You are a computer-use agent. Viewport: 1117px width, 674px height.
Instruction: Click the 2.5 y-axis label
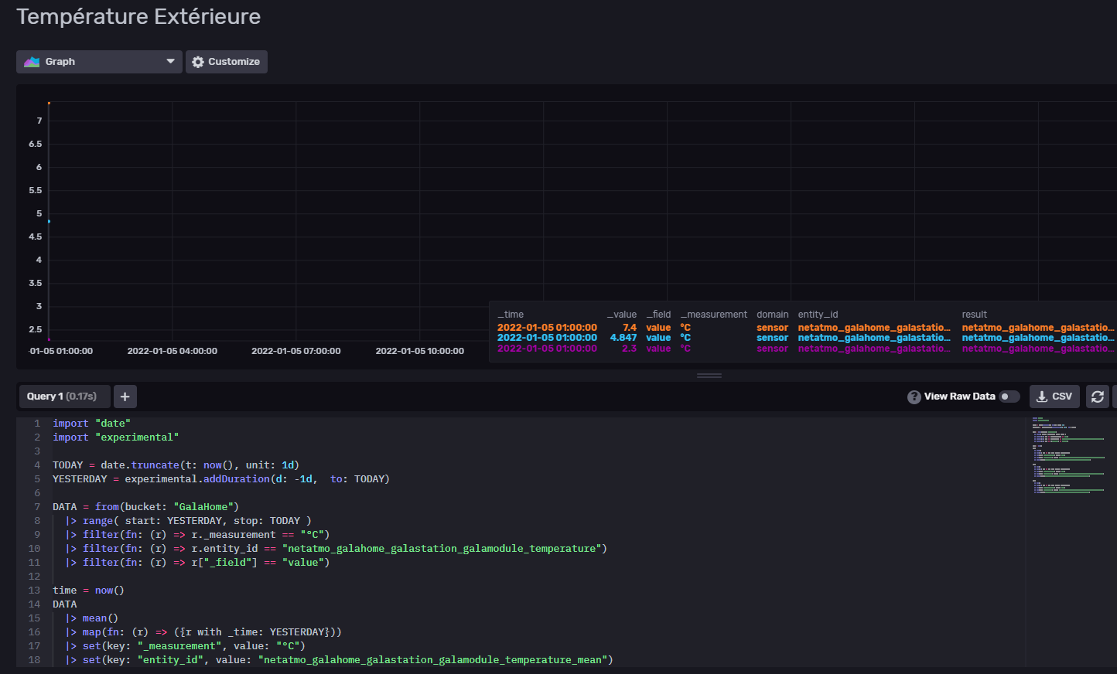click(36, 329)
